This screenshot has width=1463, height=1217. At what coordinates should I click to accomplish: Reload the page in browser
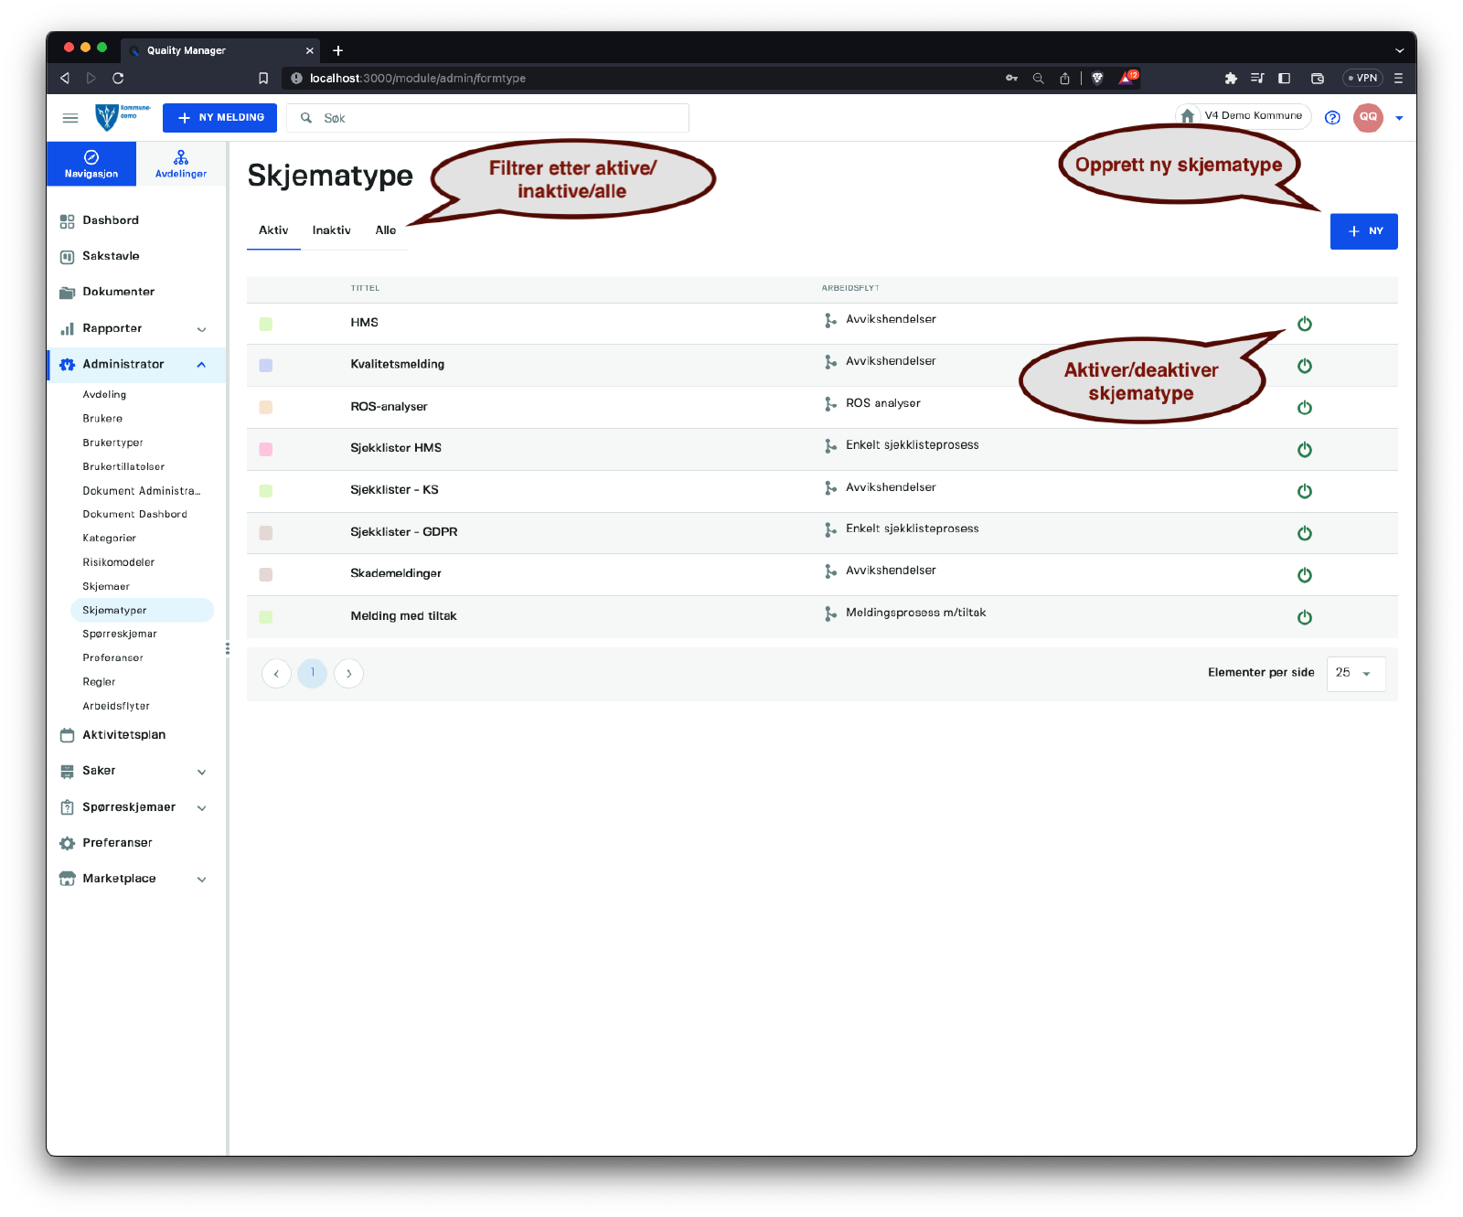pos(118,78)
